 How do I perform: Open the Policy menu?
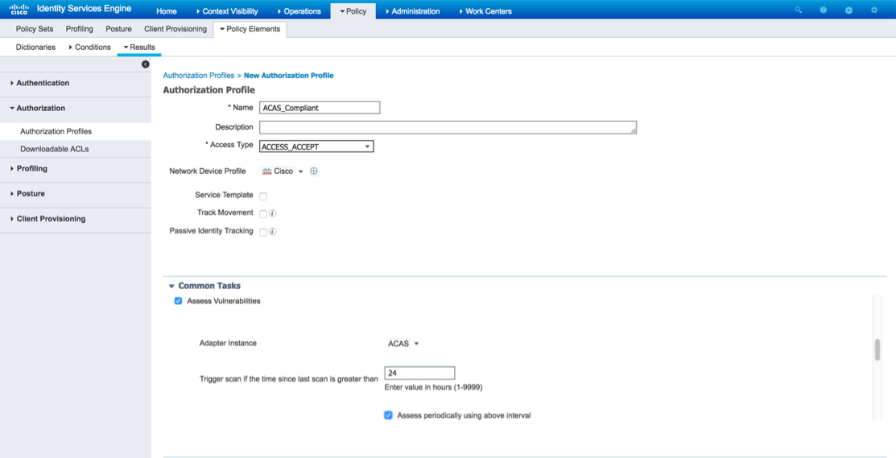[x=353, y=10]
